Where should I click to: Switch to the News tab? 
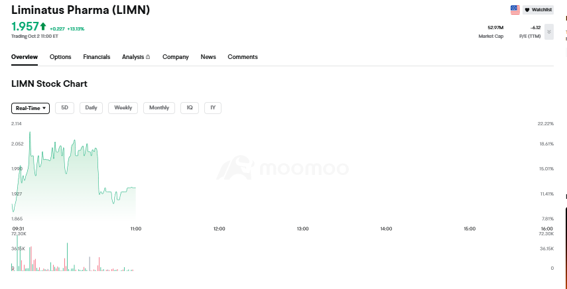(208, 57)
